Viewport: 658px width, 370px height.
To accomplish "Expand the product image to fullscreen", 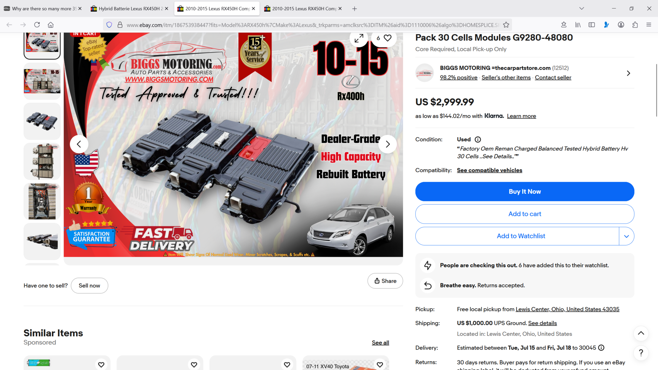I will [359, 39].
